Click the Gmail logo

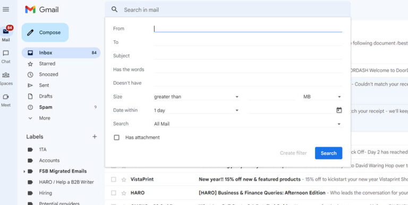[41, 10]
